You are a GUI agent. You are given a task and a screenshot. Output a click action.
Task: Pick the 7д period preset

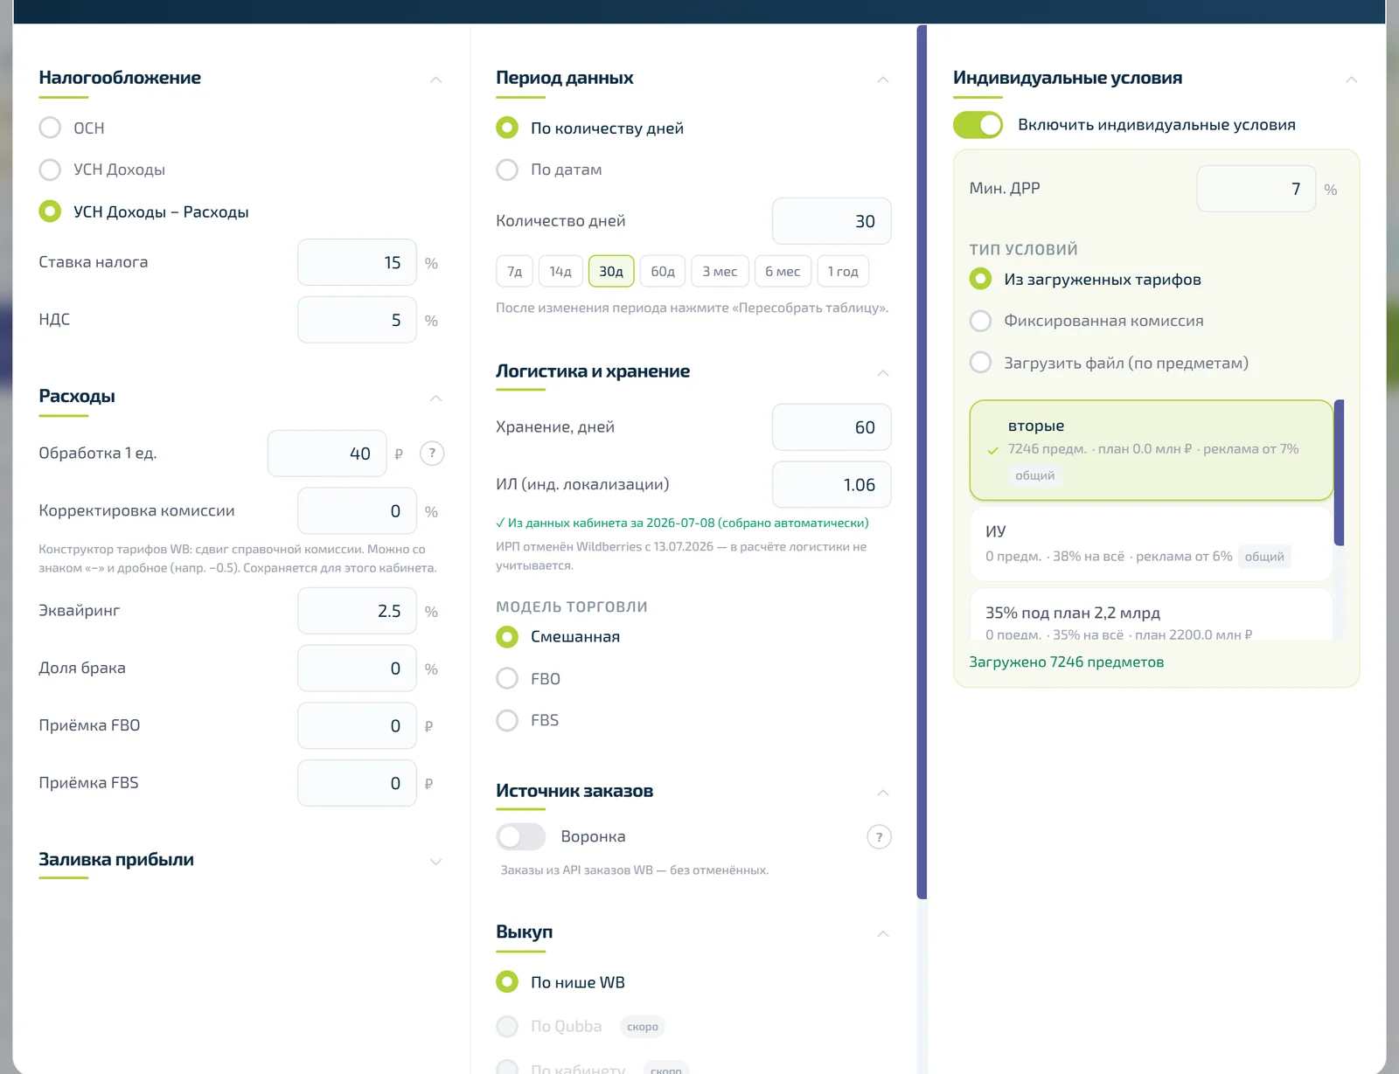(515, 271)
